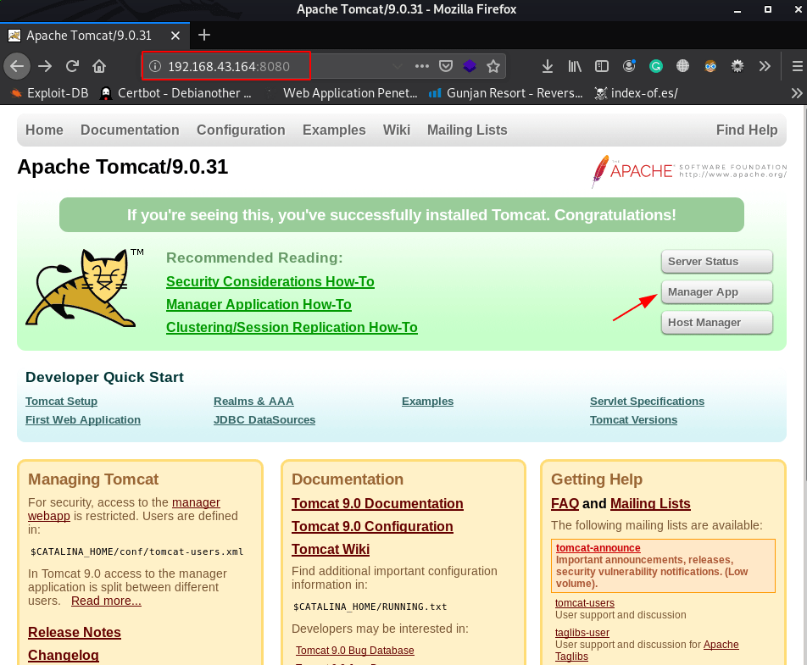Viewport: 807px width, 665px height.
Task: Go back with the browser Back arrow
Action: coord(17,66)
